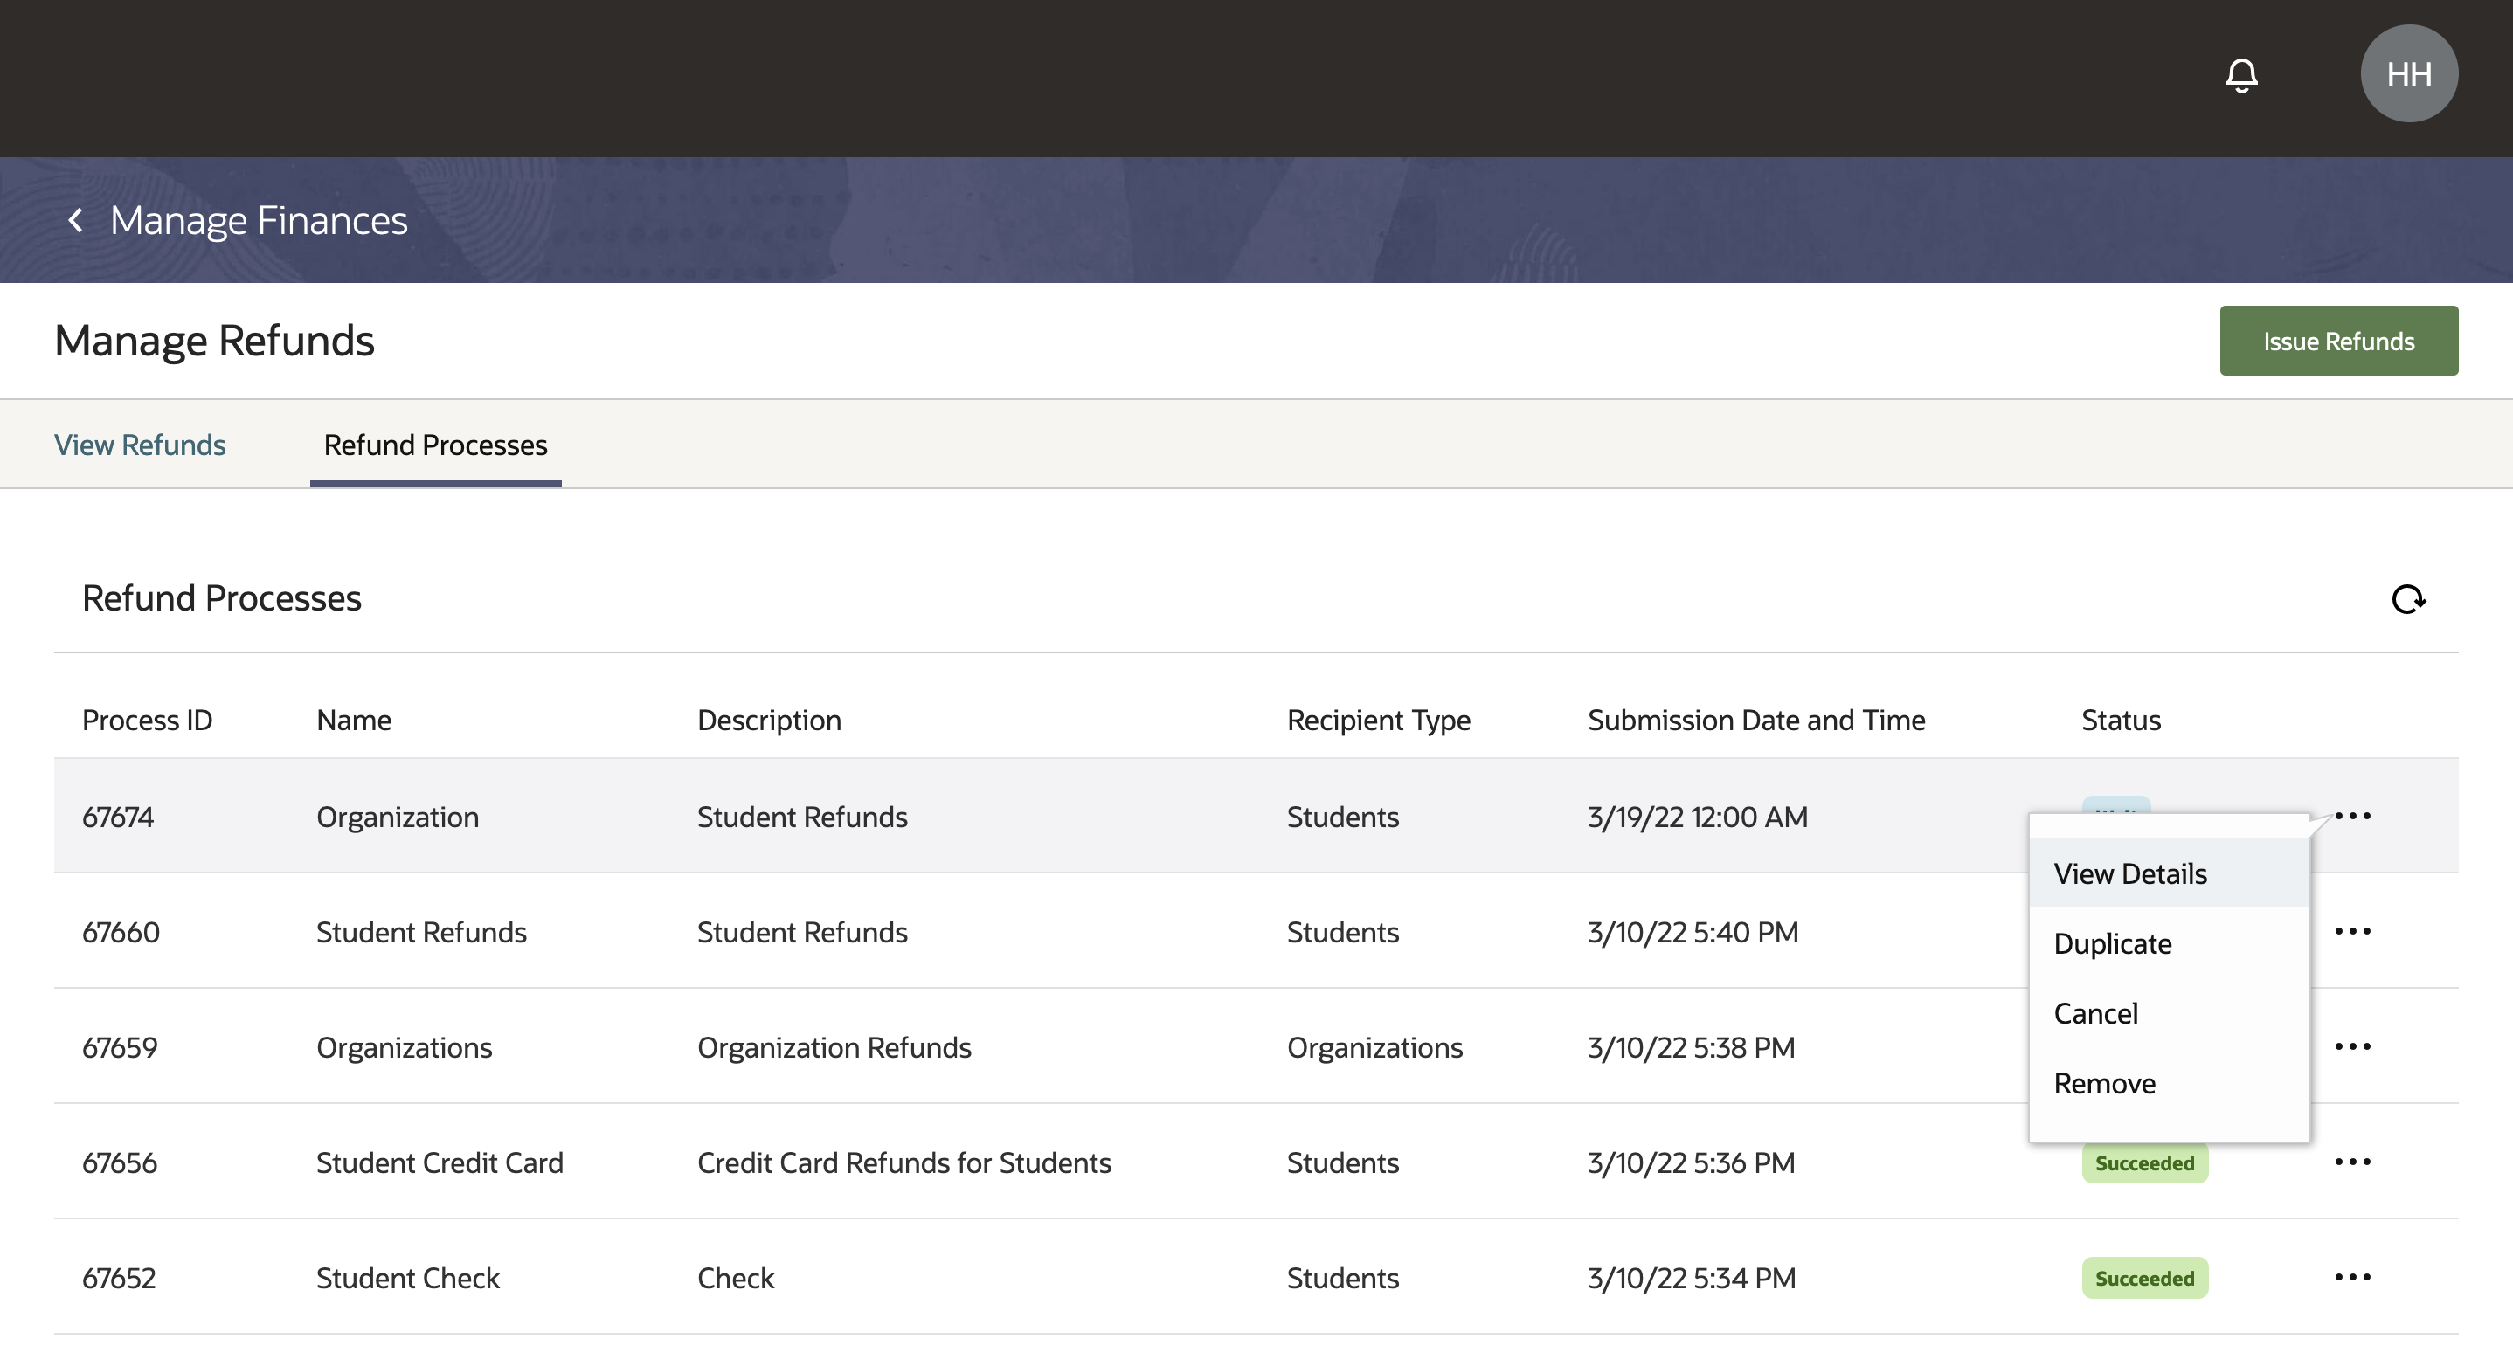
Task: Refresh the Refund Processes table
Action: [x=2407, y=598]
